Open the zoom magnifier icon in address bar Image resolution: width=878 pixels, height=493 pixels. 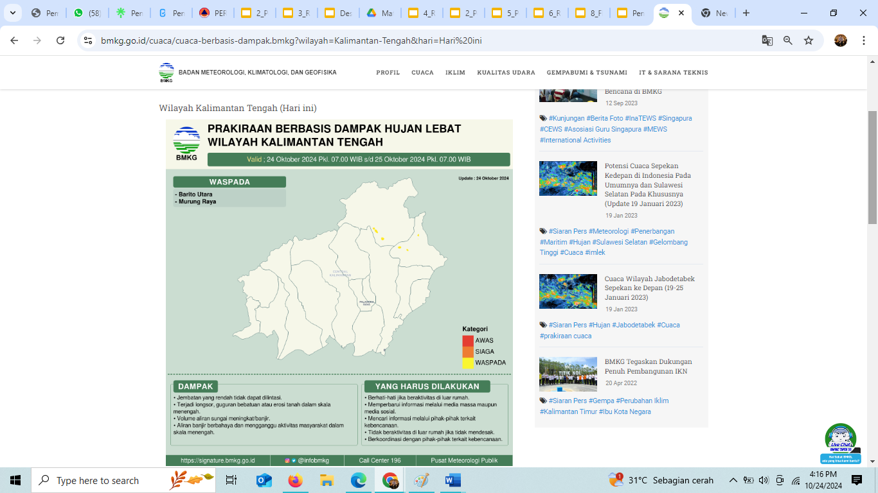tap(788, 40)
